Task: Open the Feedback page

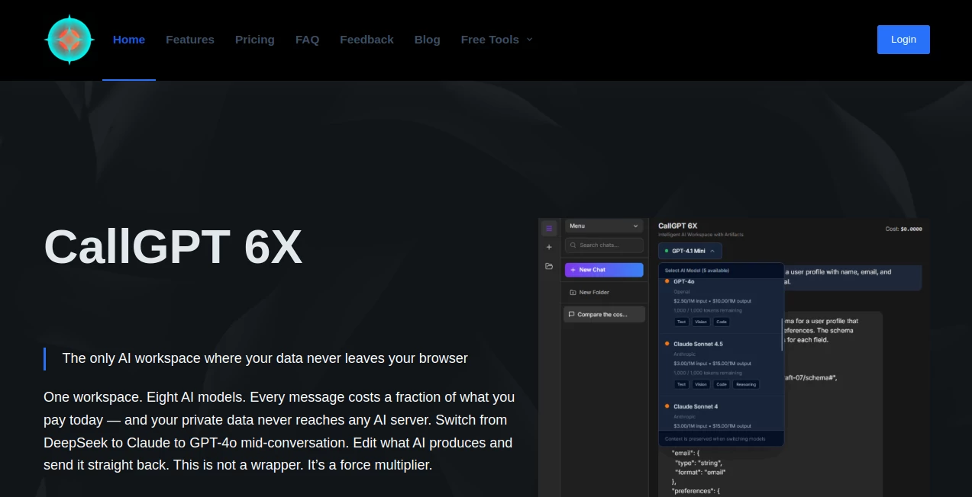Action: tap(367, 40)
